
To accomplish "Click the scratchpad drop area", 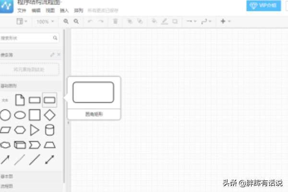I will [29, 69].
